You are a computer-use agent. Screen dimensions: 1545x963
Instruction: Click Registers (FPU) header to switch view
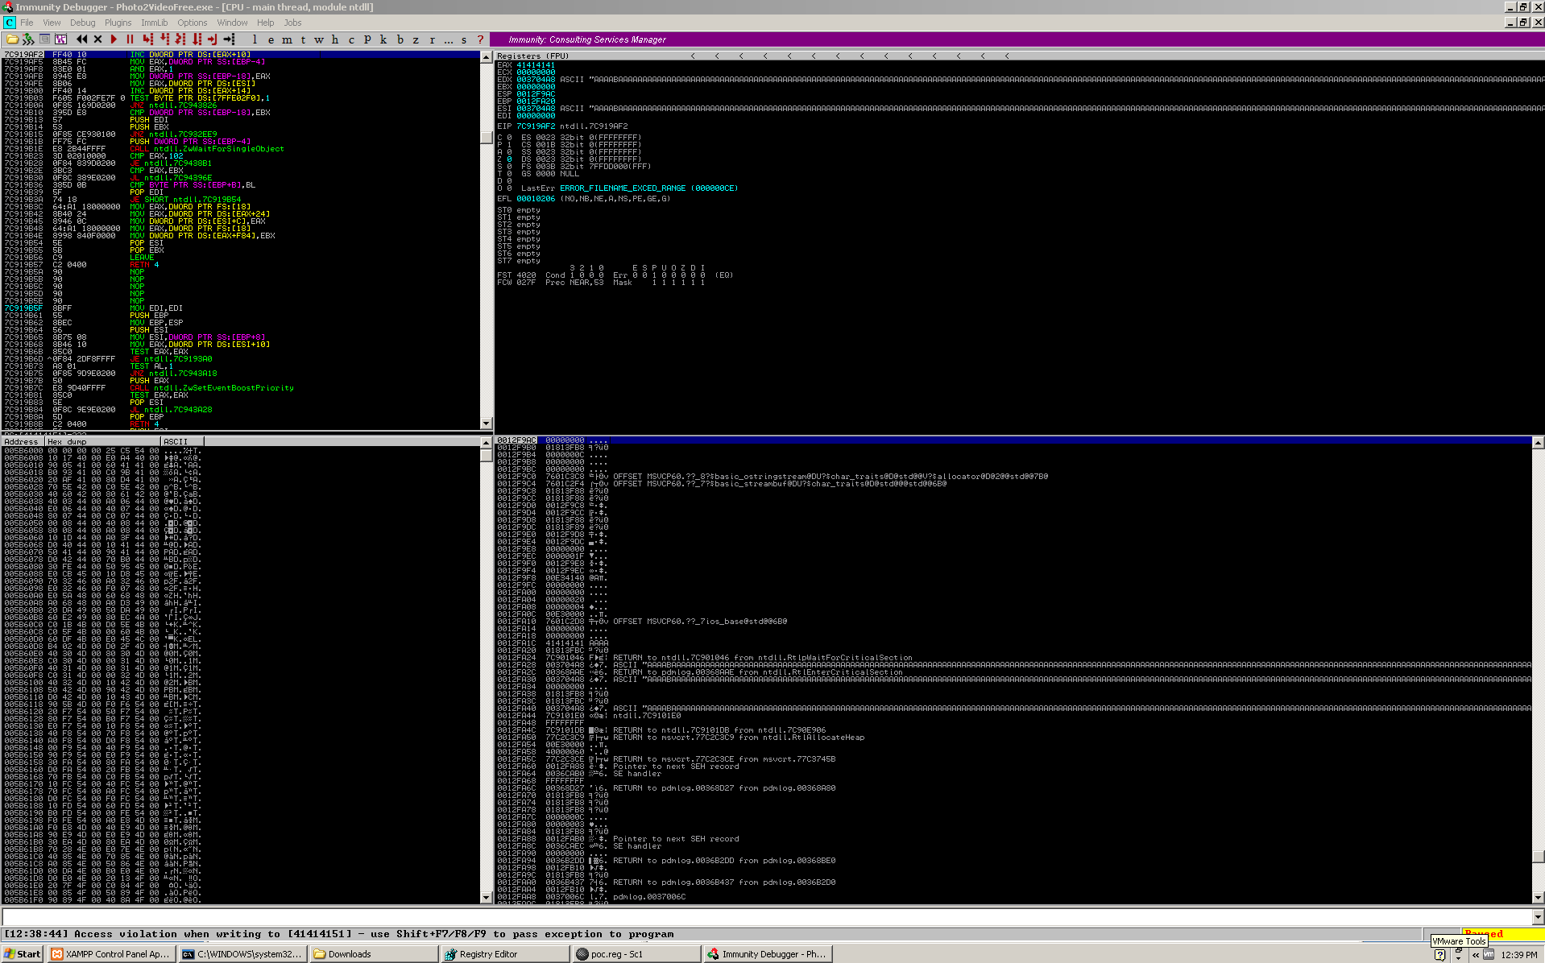pyautogui.click(x=532, y=56)
